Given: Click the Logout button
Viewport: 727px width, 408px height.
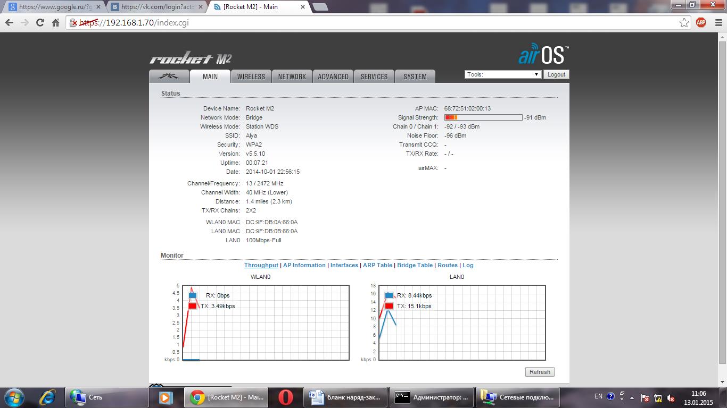Looking at the screenshot, I should pos(556,74).
